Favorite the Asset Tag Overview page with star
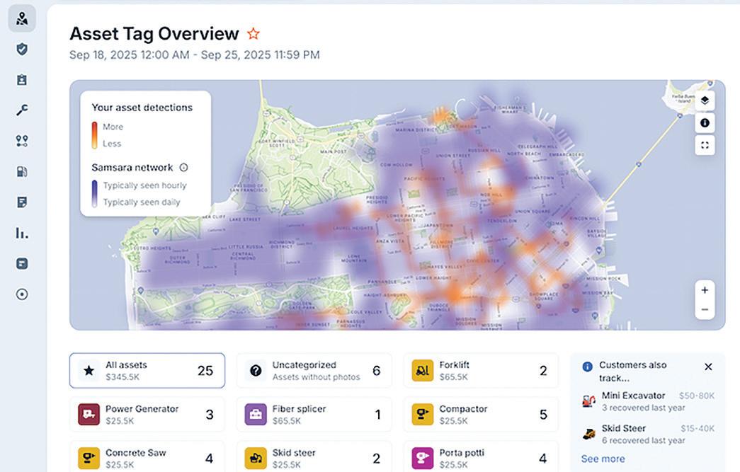The image size is (740, 472). point(254,33)
